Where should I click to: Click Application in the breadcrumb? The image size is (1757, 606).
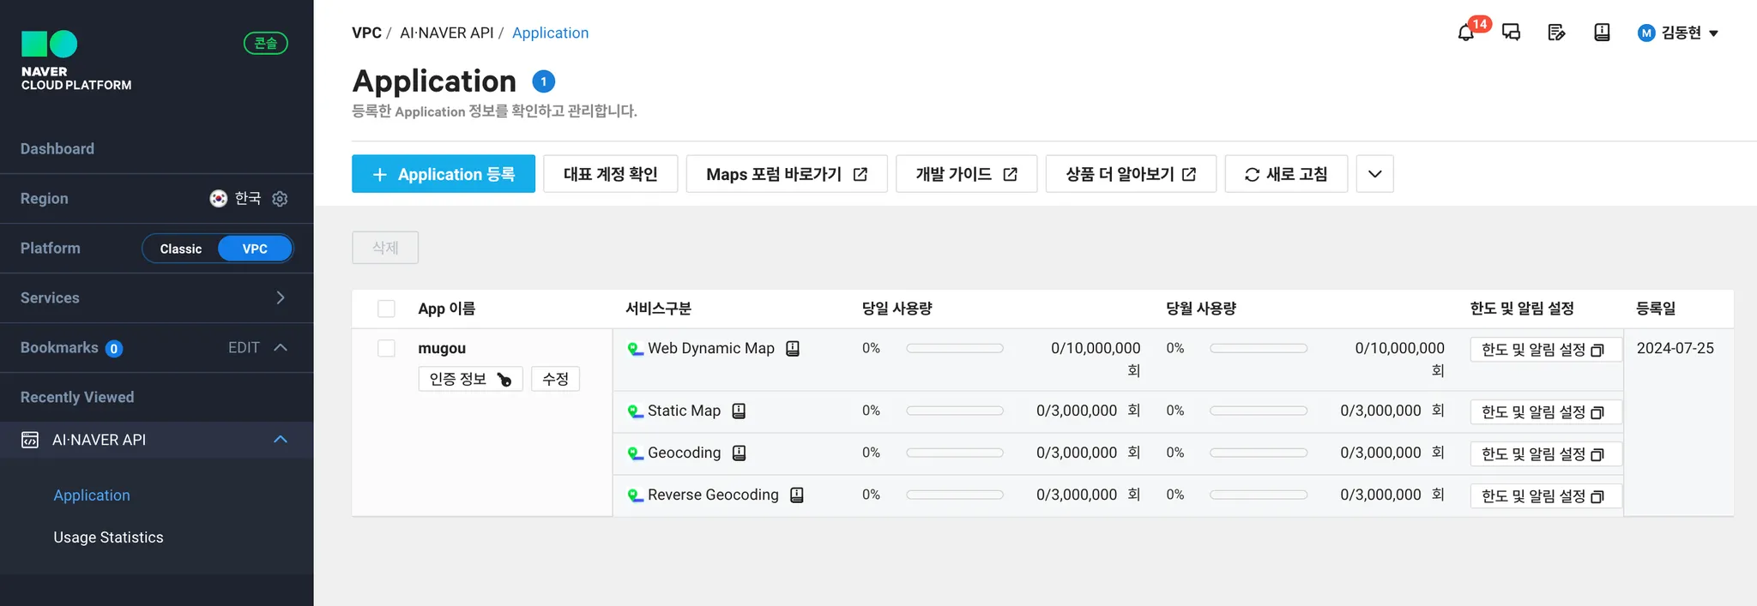pos(550,33)
